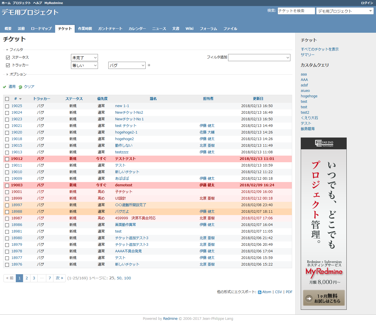Show 100 items per page

[x=128, y=278]
